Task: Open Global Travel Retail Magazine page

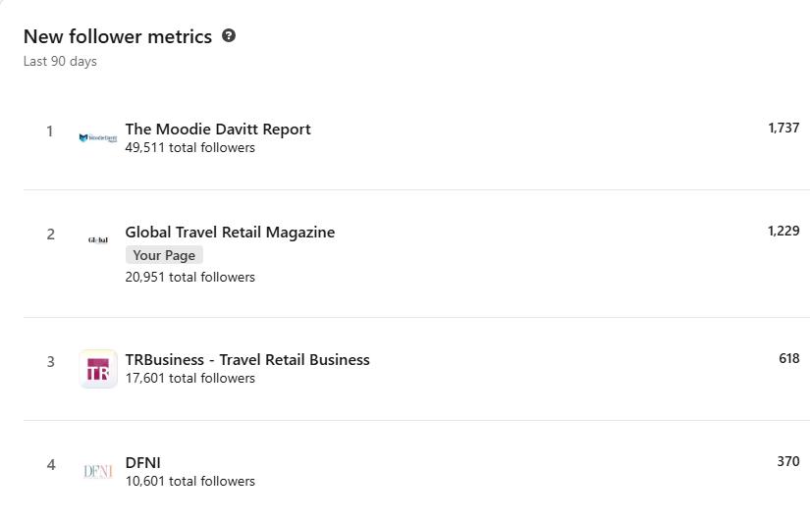Action: [x=230, y=233]
